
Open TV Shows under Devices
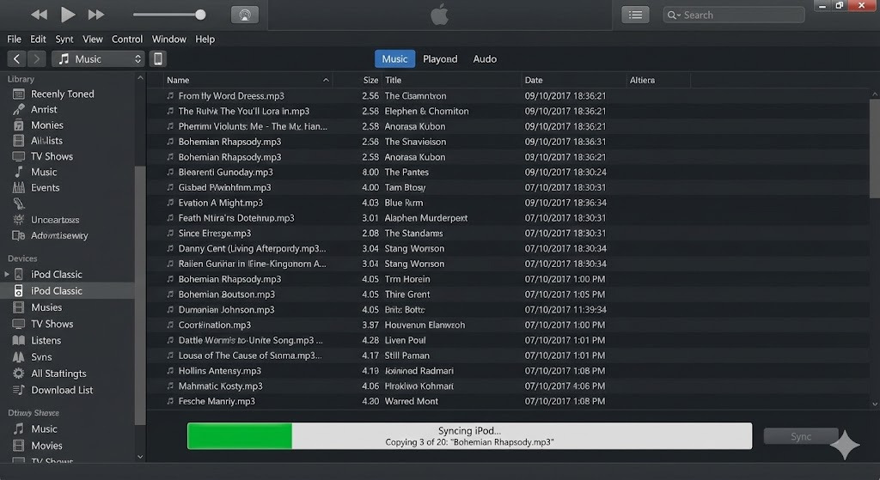coord(52,324)
